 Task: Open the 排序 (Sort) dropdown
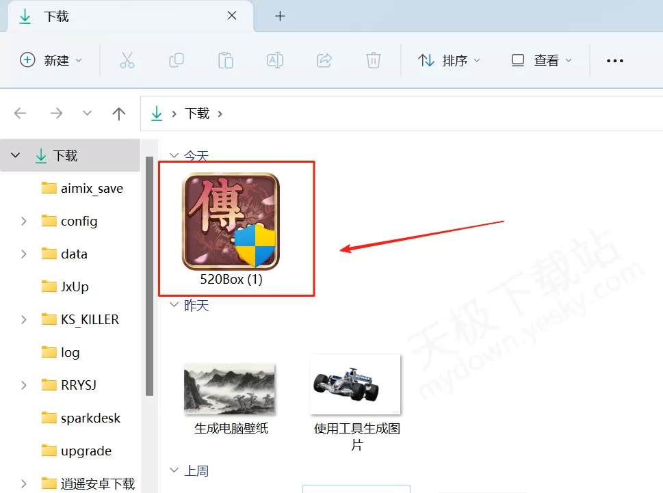449,60
